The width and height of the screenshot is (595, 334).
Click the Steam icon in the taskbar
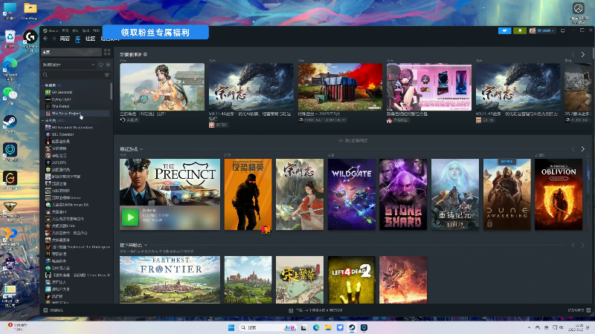(x=352, y=327)
